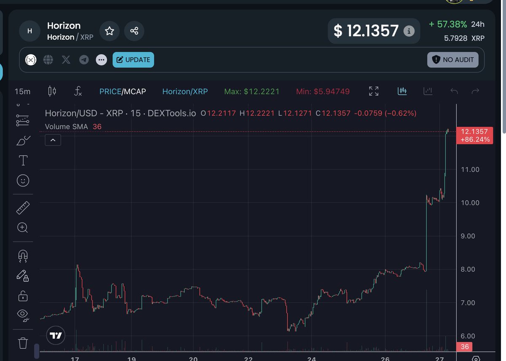
Task: Select the ruler measure tool
Action: [x=23, y=207]
